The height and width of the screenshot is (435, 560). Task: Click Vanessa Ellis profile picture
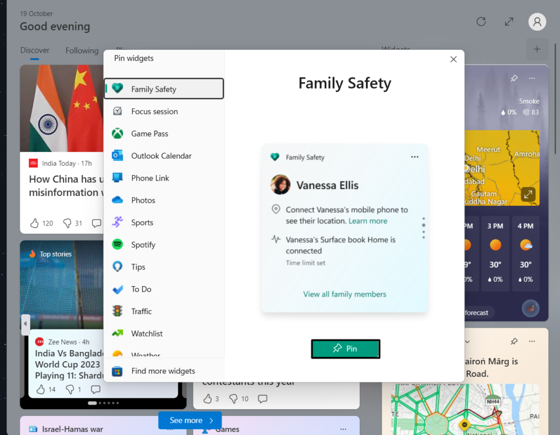point(281,184)
